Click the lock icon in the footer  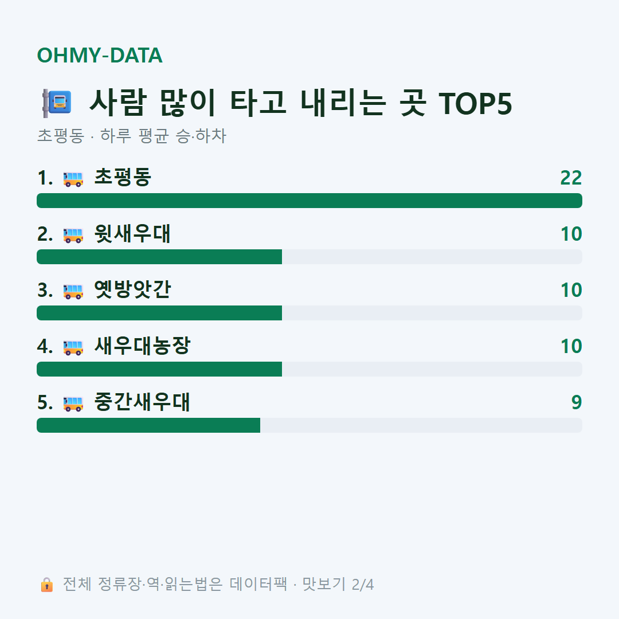pos(46,584)
